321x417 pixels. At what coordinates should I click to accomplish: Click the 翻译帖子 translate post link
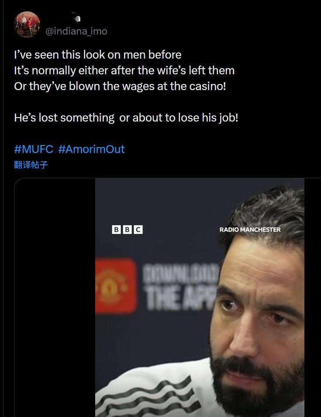[x=31, y=165]
